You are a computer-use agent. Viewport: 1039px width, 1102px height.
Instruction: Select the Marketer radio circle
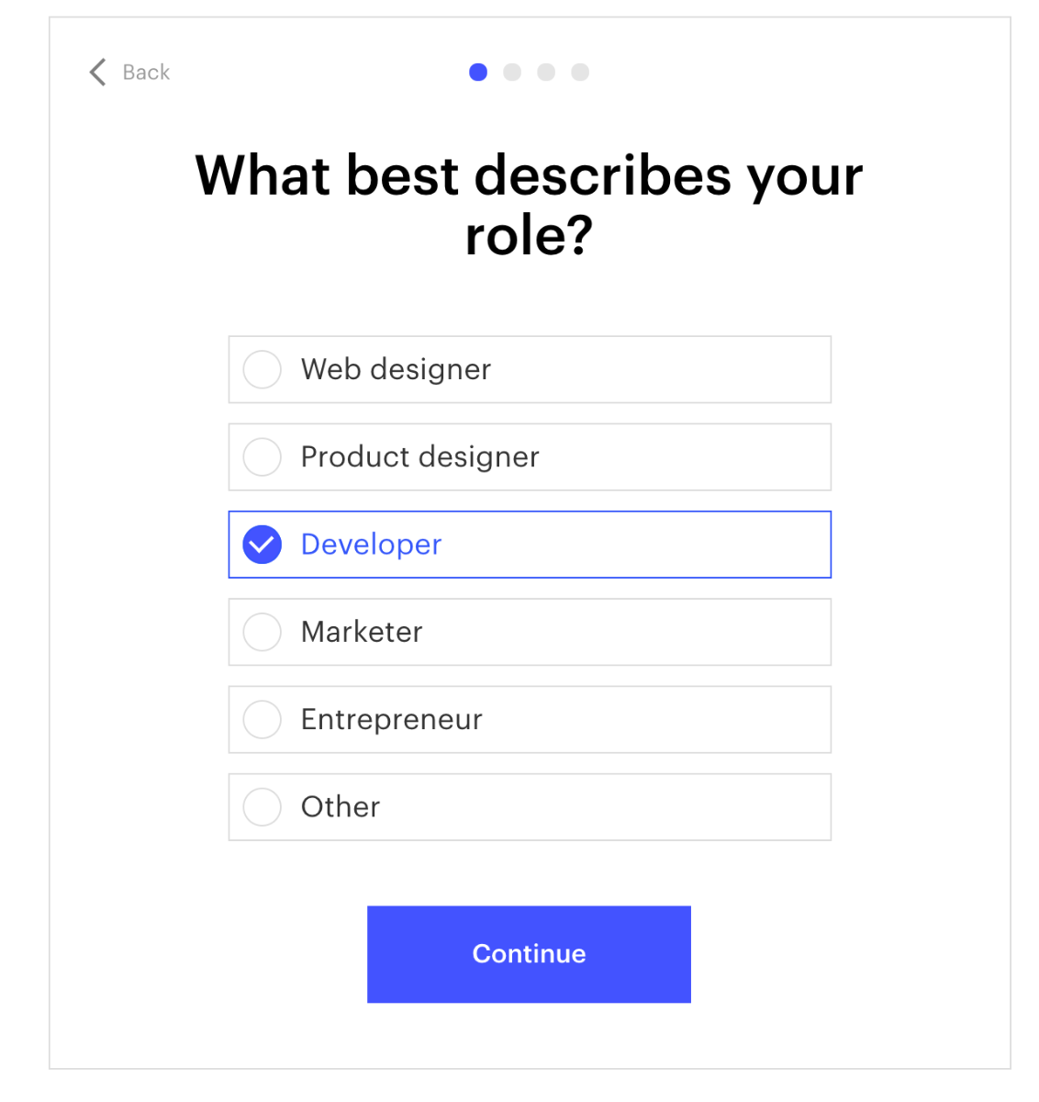pos(263,632)
